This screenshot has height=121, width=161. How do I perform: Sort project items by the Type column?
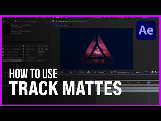click(x=28, y=46)
